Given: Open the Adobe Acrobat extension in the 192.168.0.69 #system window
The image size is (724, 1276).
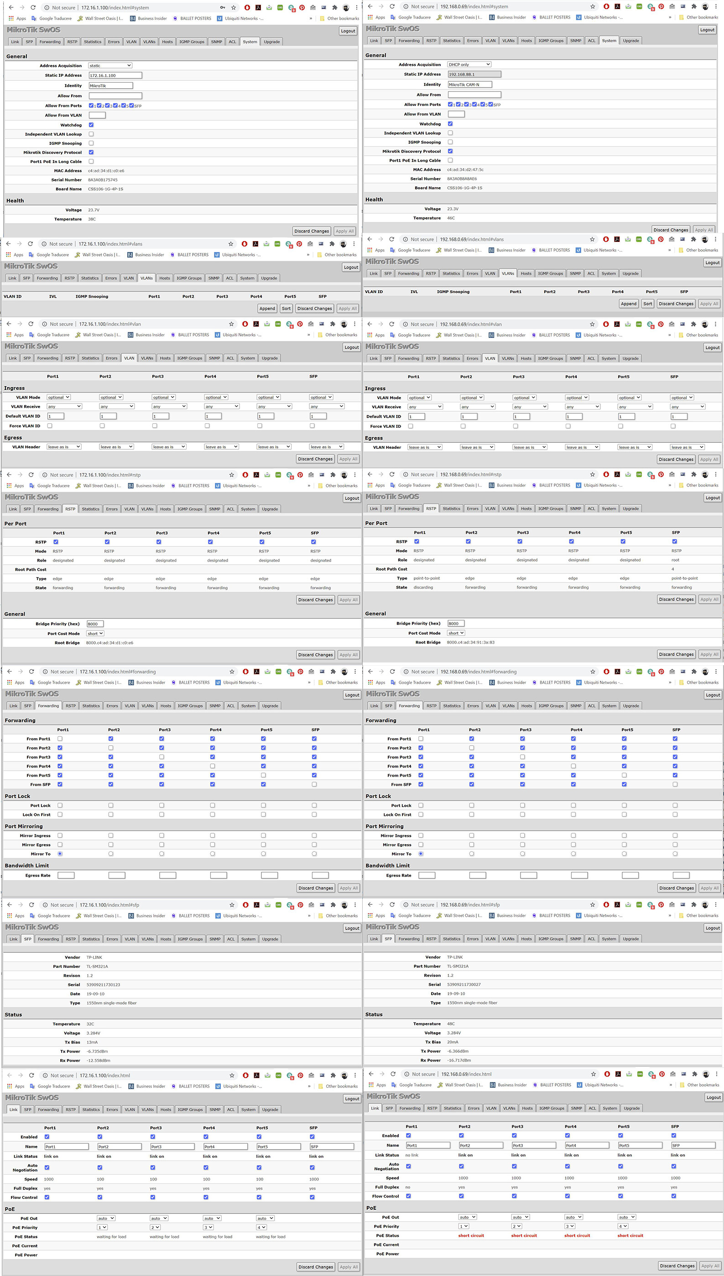Looking at the screenshot, I should click(617, 6).
